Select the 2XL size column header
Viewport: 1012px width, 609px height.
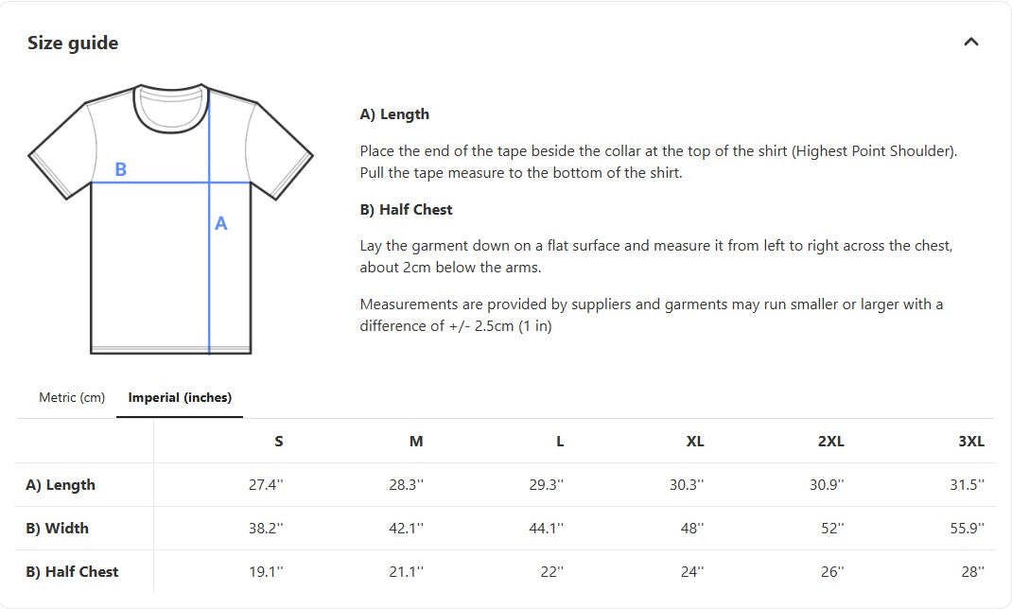pos(830,442)
